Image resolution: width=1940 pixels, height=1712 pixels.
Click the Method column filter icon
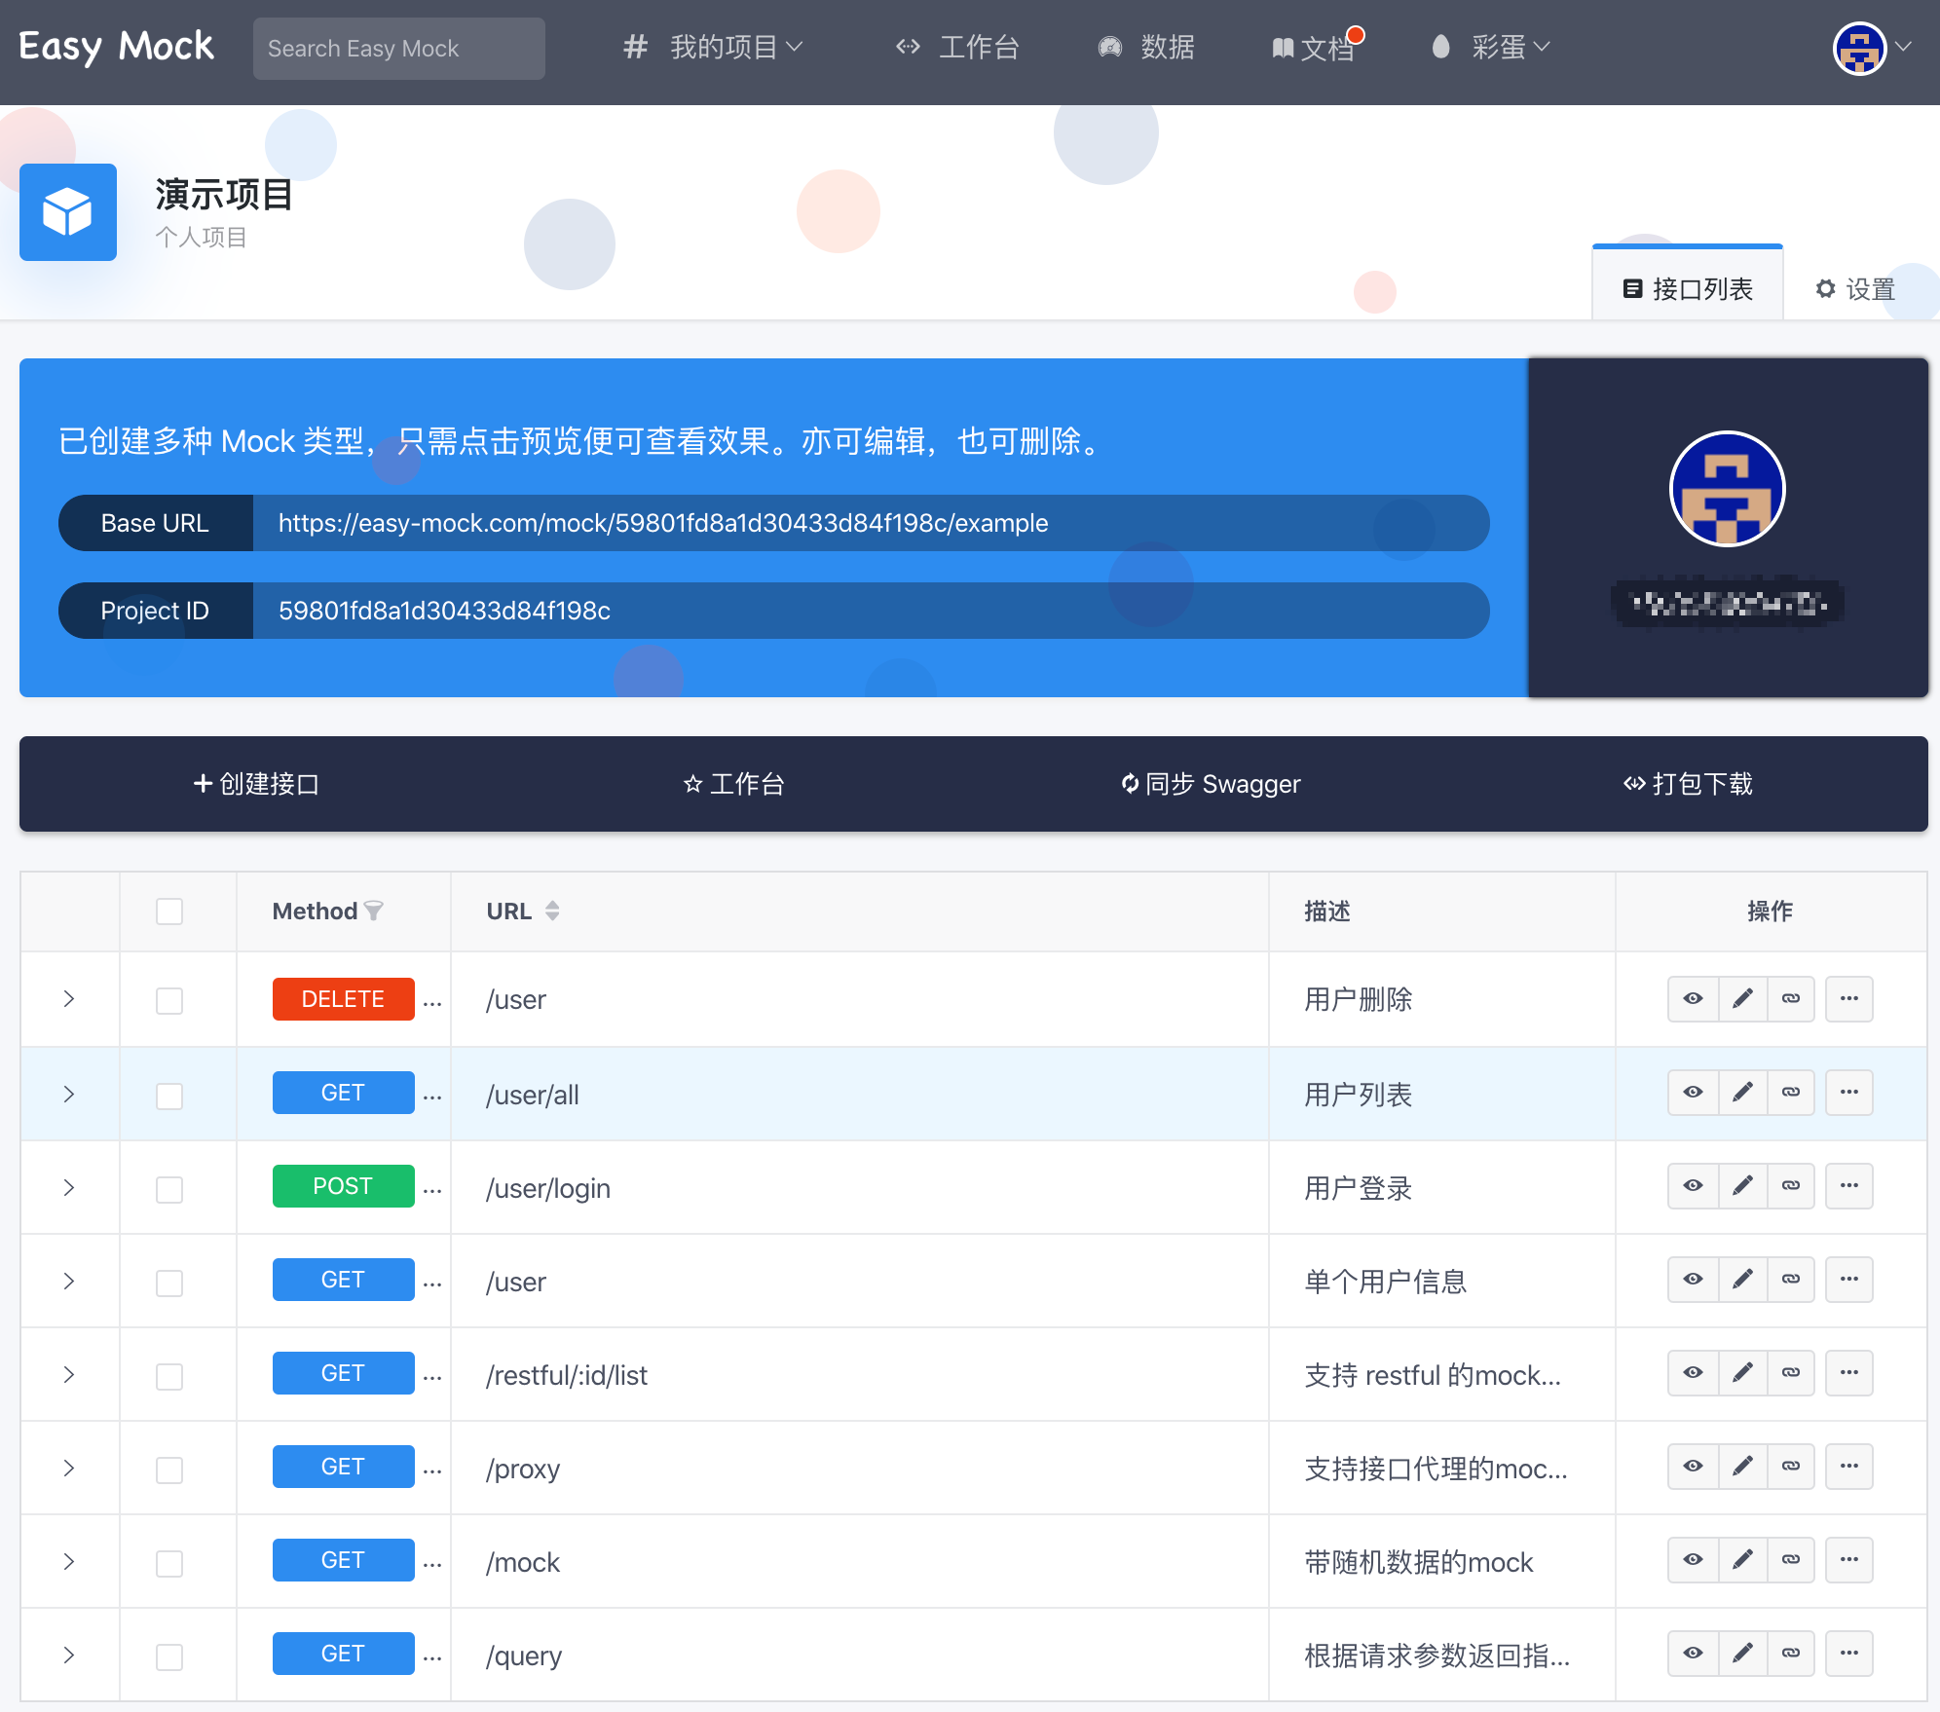(373, 912)
